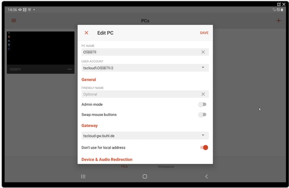The height and width of the screenshot is (188, 289).
Task: Open the three-dot menu on the PC card
Action: [69, 69]
